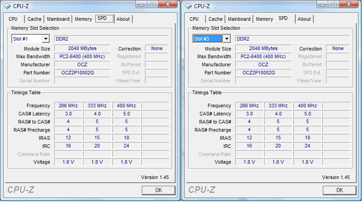Click OK in the left CPU-Z window
Screen dimensions: 363x202
coord(158,190)
